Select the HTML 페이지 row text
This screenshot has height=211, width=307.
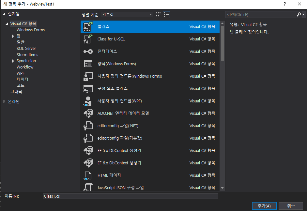point(109,175)
